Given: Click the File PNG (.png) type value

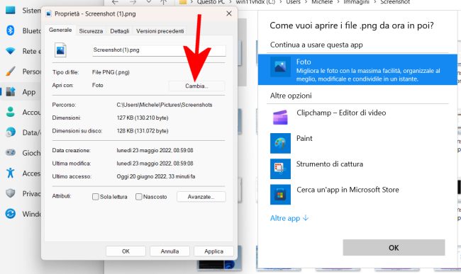Looking at the screenshot, I should tap(111, 72).
